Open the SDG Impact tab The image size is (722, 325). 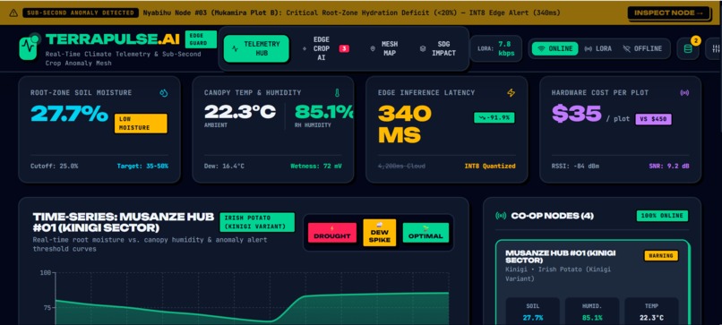point(438,49)
